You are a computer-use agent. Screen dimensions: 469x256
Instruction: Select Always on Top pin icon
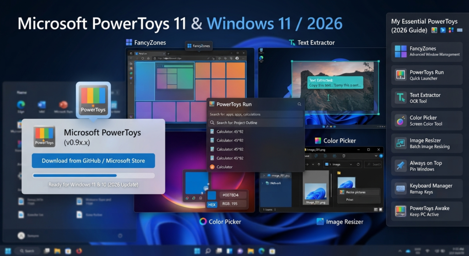click(x=400, y=166)
